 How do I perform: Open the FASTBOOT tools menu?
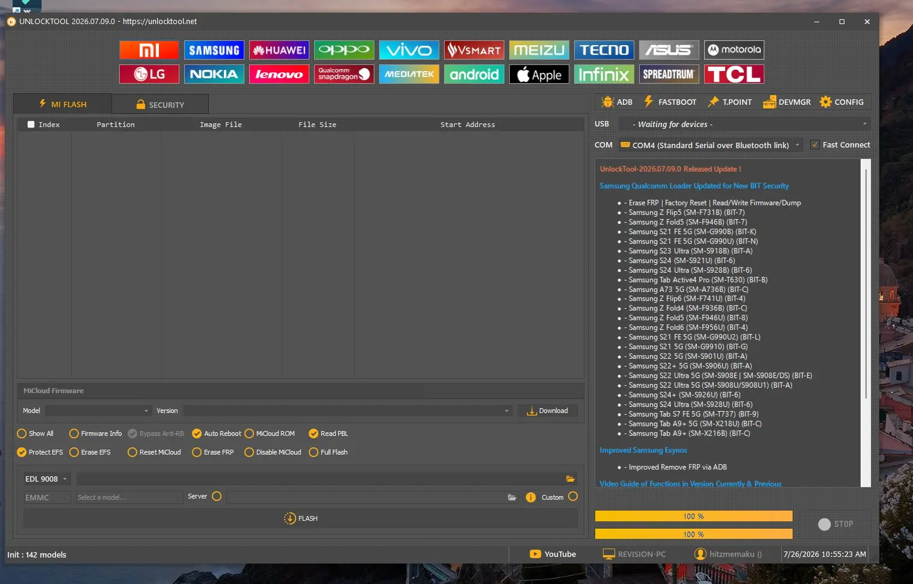point(670,102)
